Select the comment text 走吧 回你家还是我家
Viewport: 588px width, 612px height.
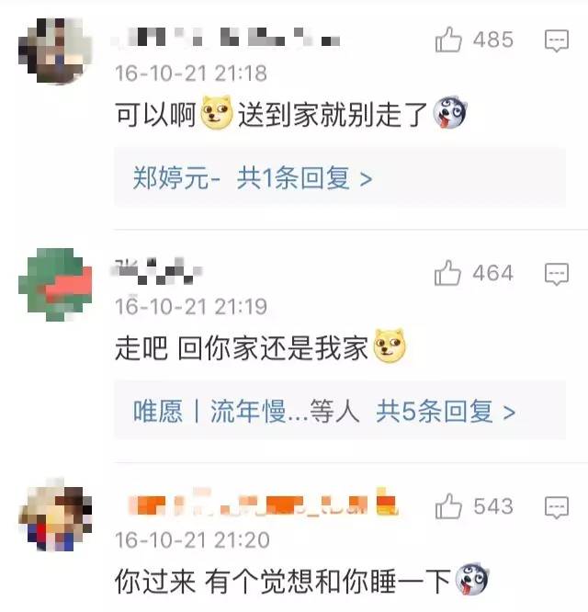[260, 347]
